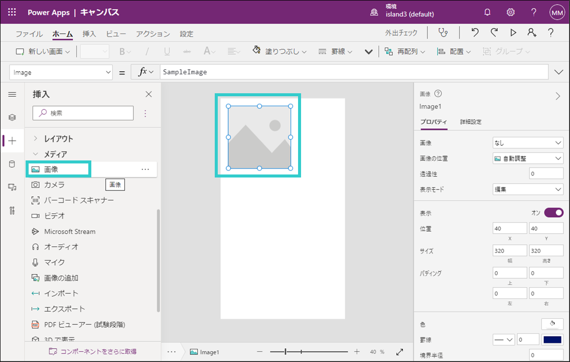Open the 画像 help question icon
The image size is (570, 362).
click(438, 94)
